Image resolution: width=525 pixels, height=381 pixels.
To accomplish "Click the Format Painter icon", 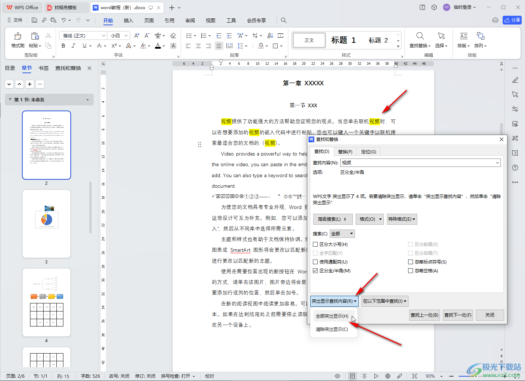I will click(x=18, y=36).
